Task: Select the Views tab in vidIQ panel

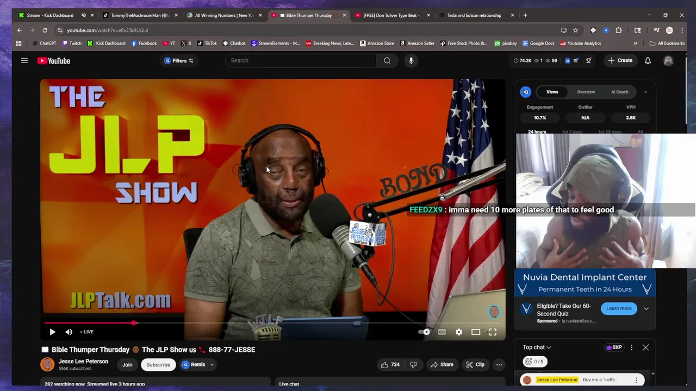Action: click(552, 92)
